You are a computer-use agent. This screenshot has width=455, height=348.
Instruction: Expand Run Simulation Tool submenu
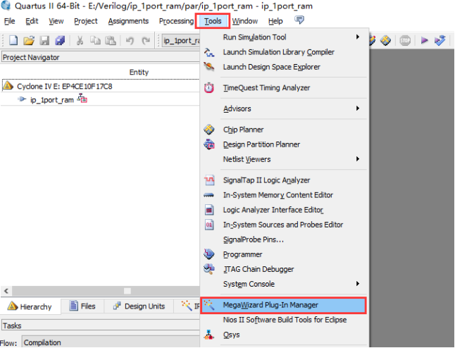285,37
